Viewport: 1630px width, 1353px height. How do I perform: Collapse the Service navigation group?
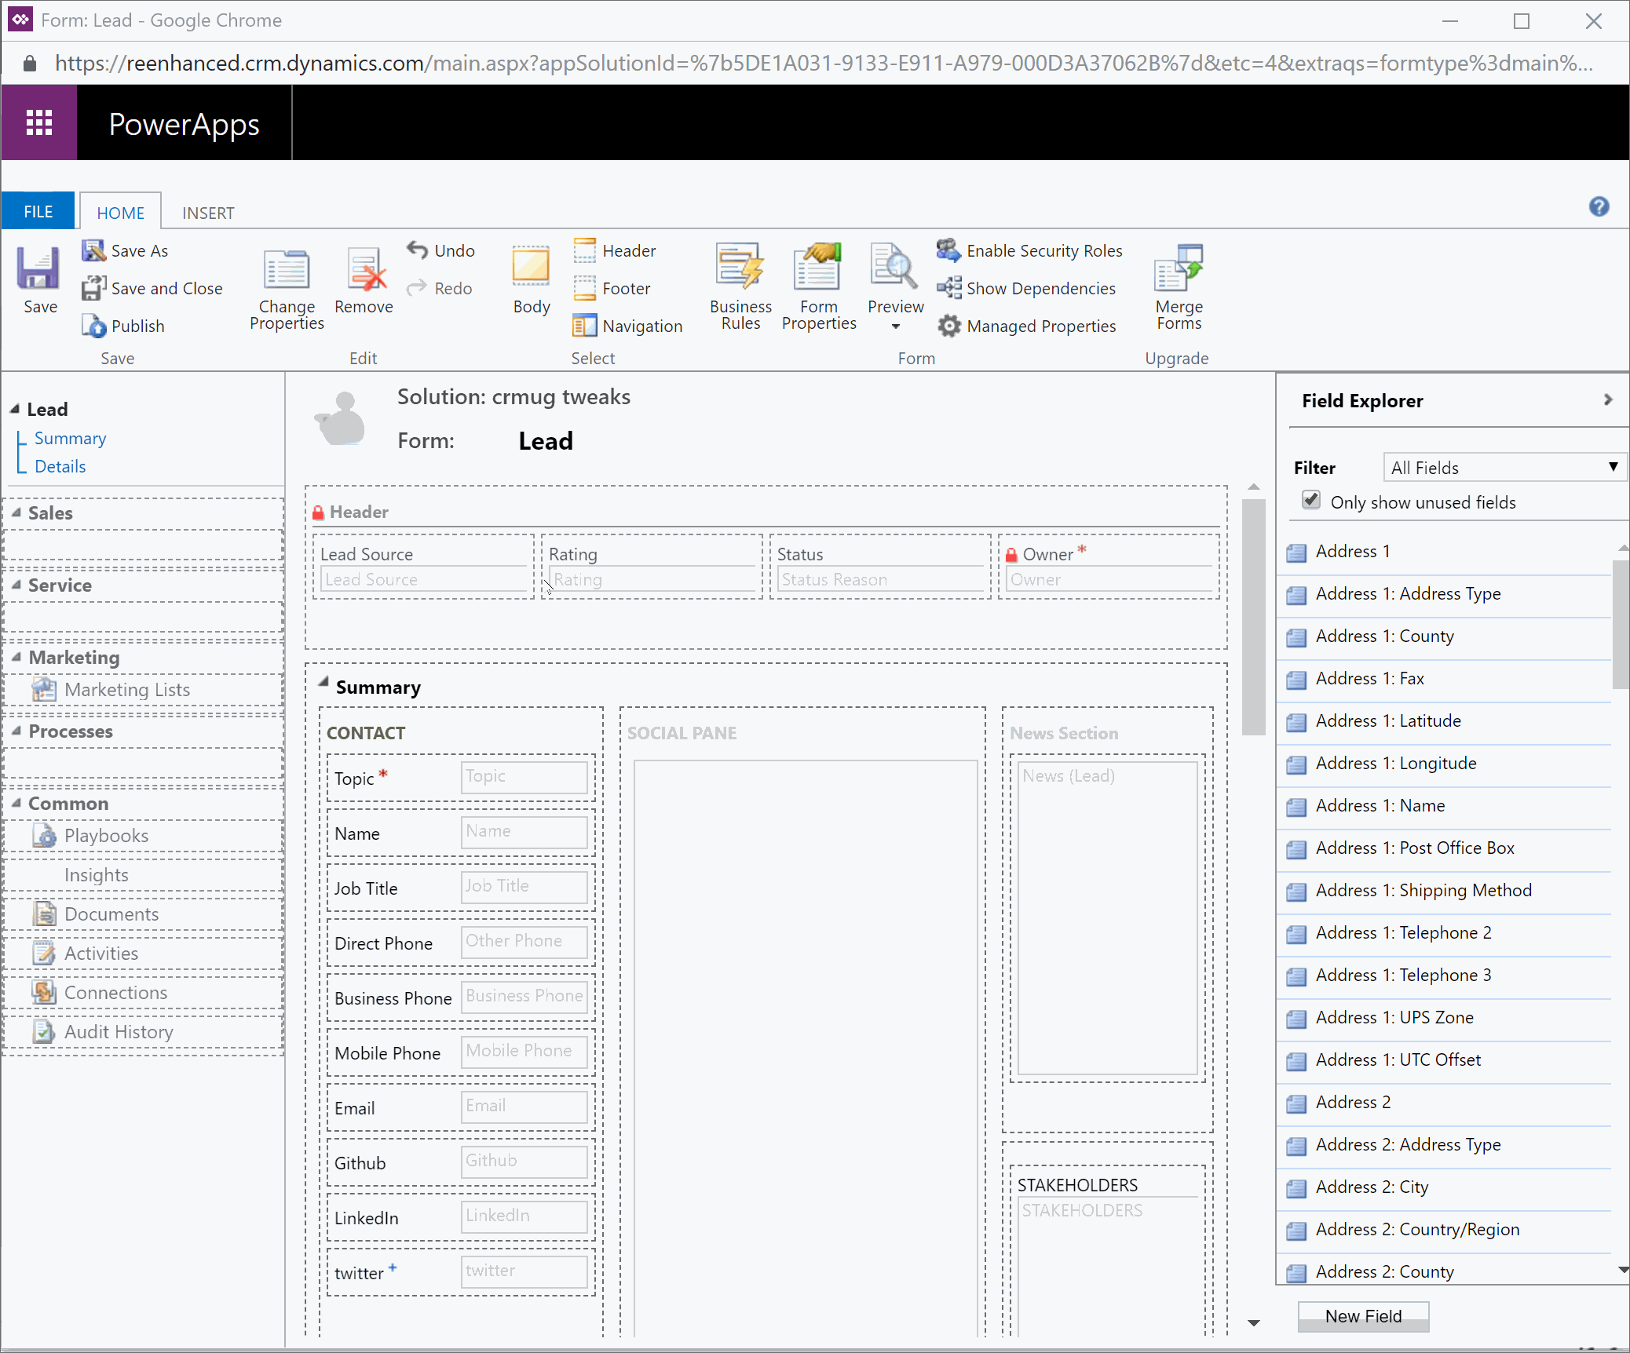click(16, 585)
